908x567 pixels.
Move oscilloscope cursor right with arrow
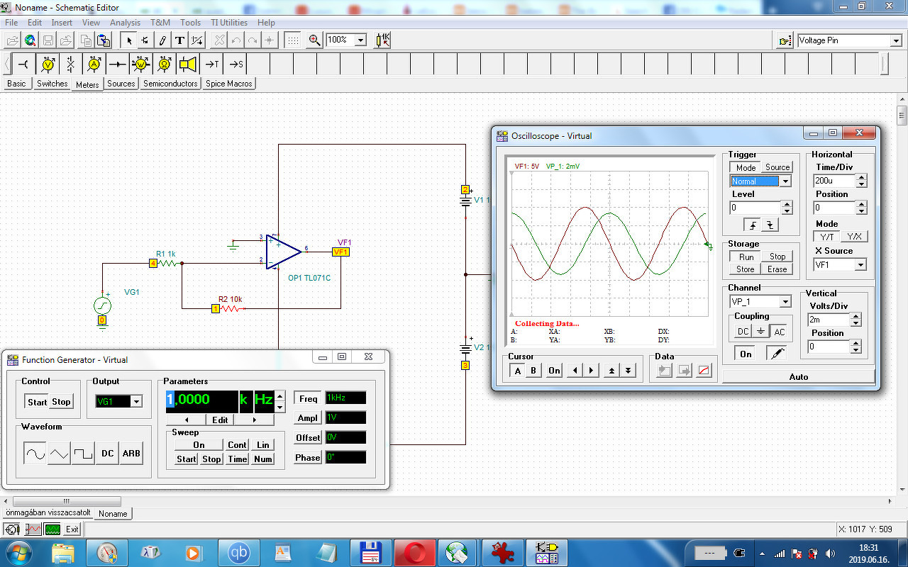(592, 371)
